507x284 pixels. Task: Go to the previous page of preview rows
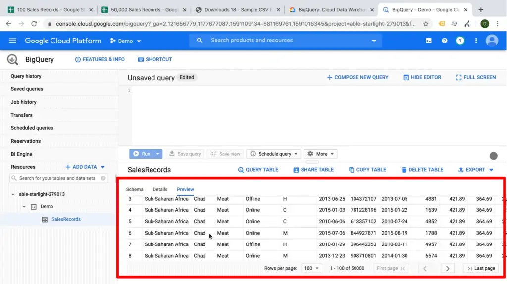pyautogui.click(x=425, y=268)
